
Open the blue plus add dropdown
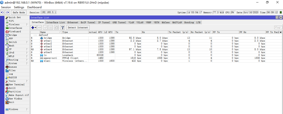coord(34,28)
